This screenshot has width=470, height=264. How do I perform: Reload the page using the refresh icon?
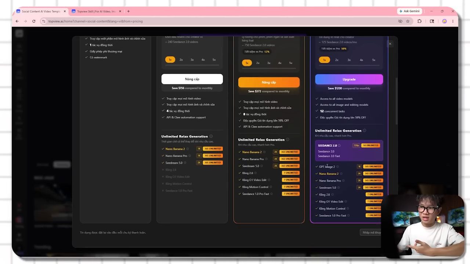click(x=34, y=21)
